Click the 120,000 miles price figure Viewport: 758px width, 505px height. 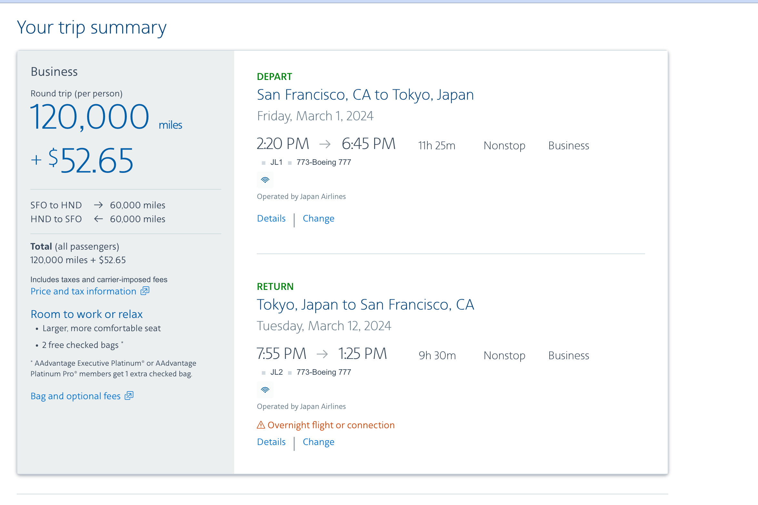[x=90, y=117]
